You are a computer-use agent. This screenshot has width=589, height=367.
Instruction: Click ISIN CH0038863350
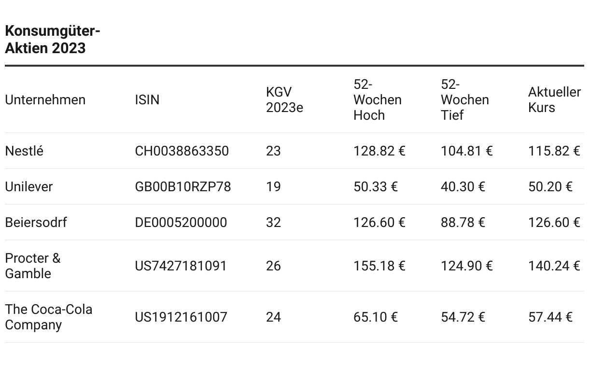[182, 151]
